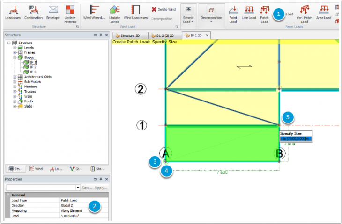Switch to the Wind panel tab
Screen dimensions: 342x224
click(36, 168)
